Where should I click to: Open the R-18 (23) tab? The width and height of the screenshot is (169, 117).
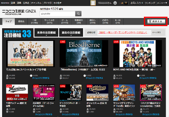coord(118,21)
